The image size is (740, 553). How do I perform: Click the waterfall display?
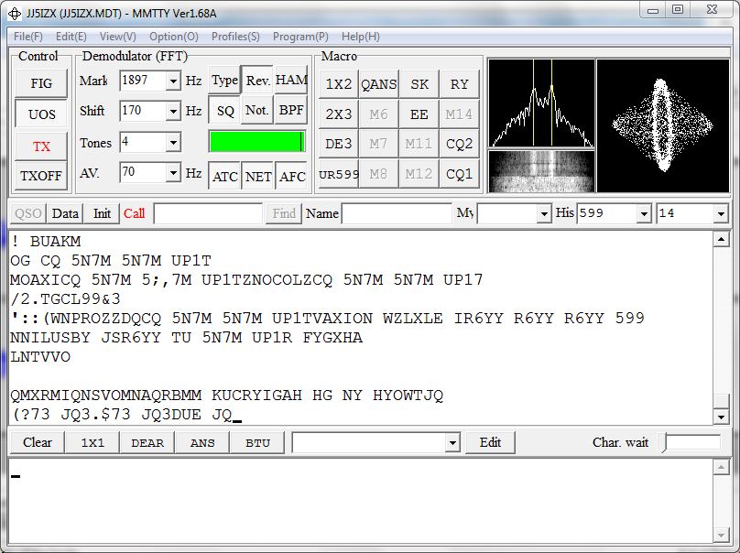[x=541, y=171]
